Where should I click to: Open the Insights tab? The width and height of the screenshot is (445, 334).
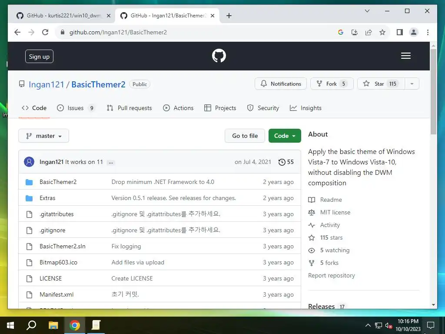pos(306,108)
